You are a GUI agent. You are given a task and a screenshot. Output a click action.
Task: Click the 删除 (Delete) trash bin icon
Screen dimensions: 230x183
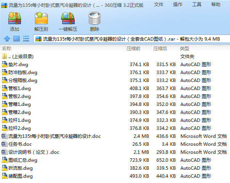click(95, 18)
